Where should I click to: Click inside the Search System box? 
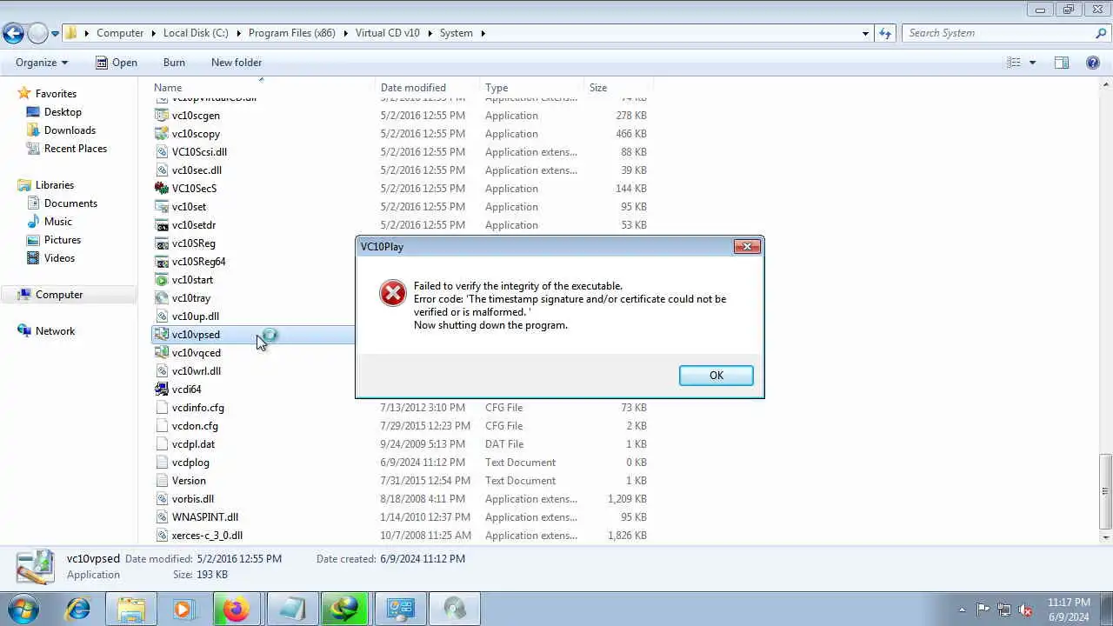[x=997, y=33]
